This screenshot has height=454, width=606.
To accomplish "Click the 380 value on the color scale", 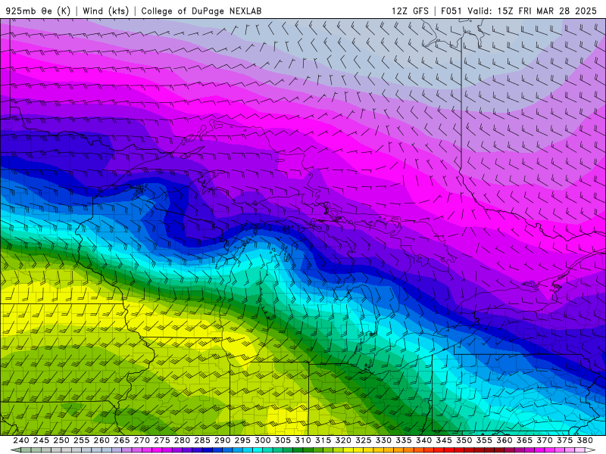I will click(585, 440).
